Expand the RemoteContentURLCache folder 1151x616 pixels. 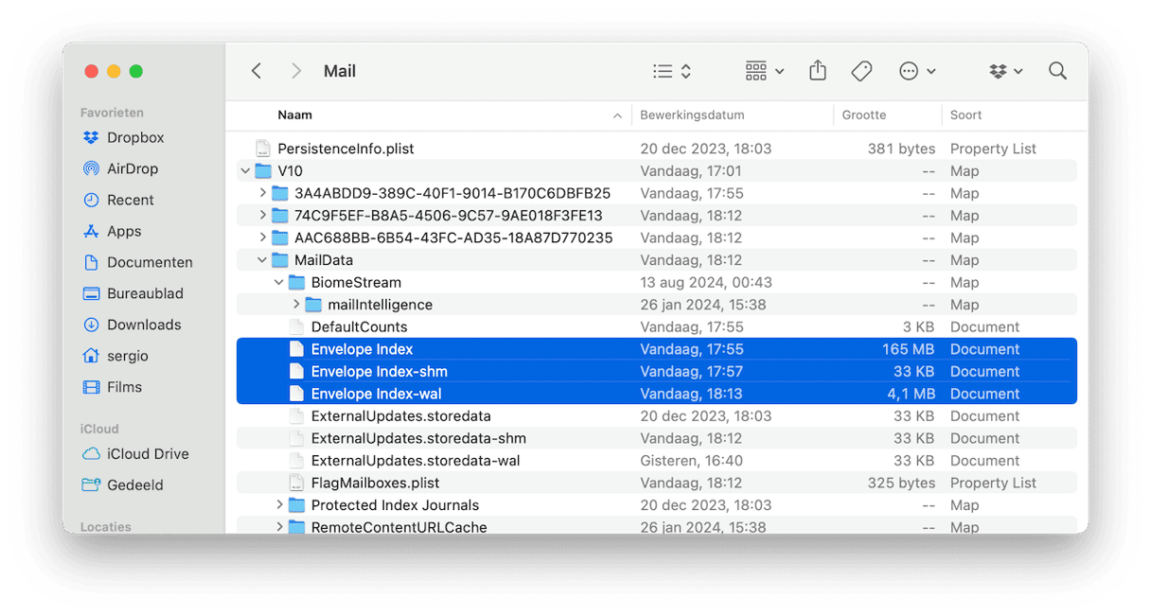tap(279, 527)
